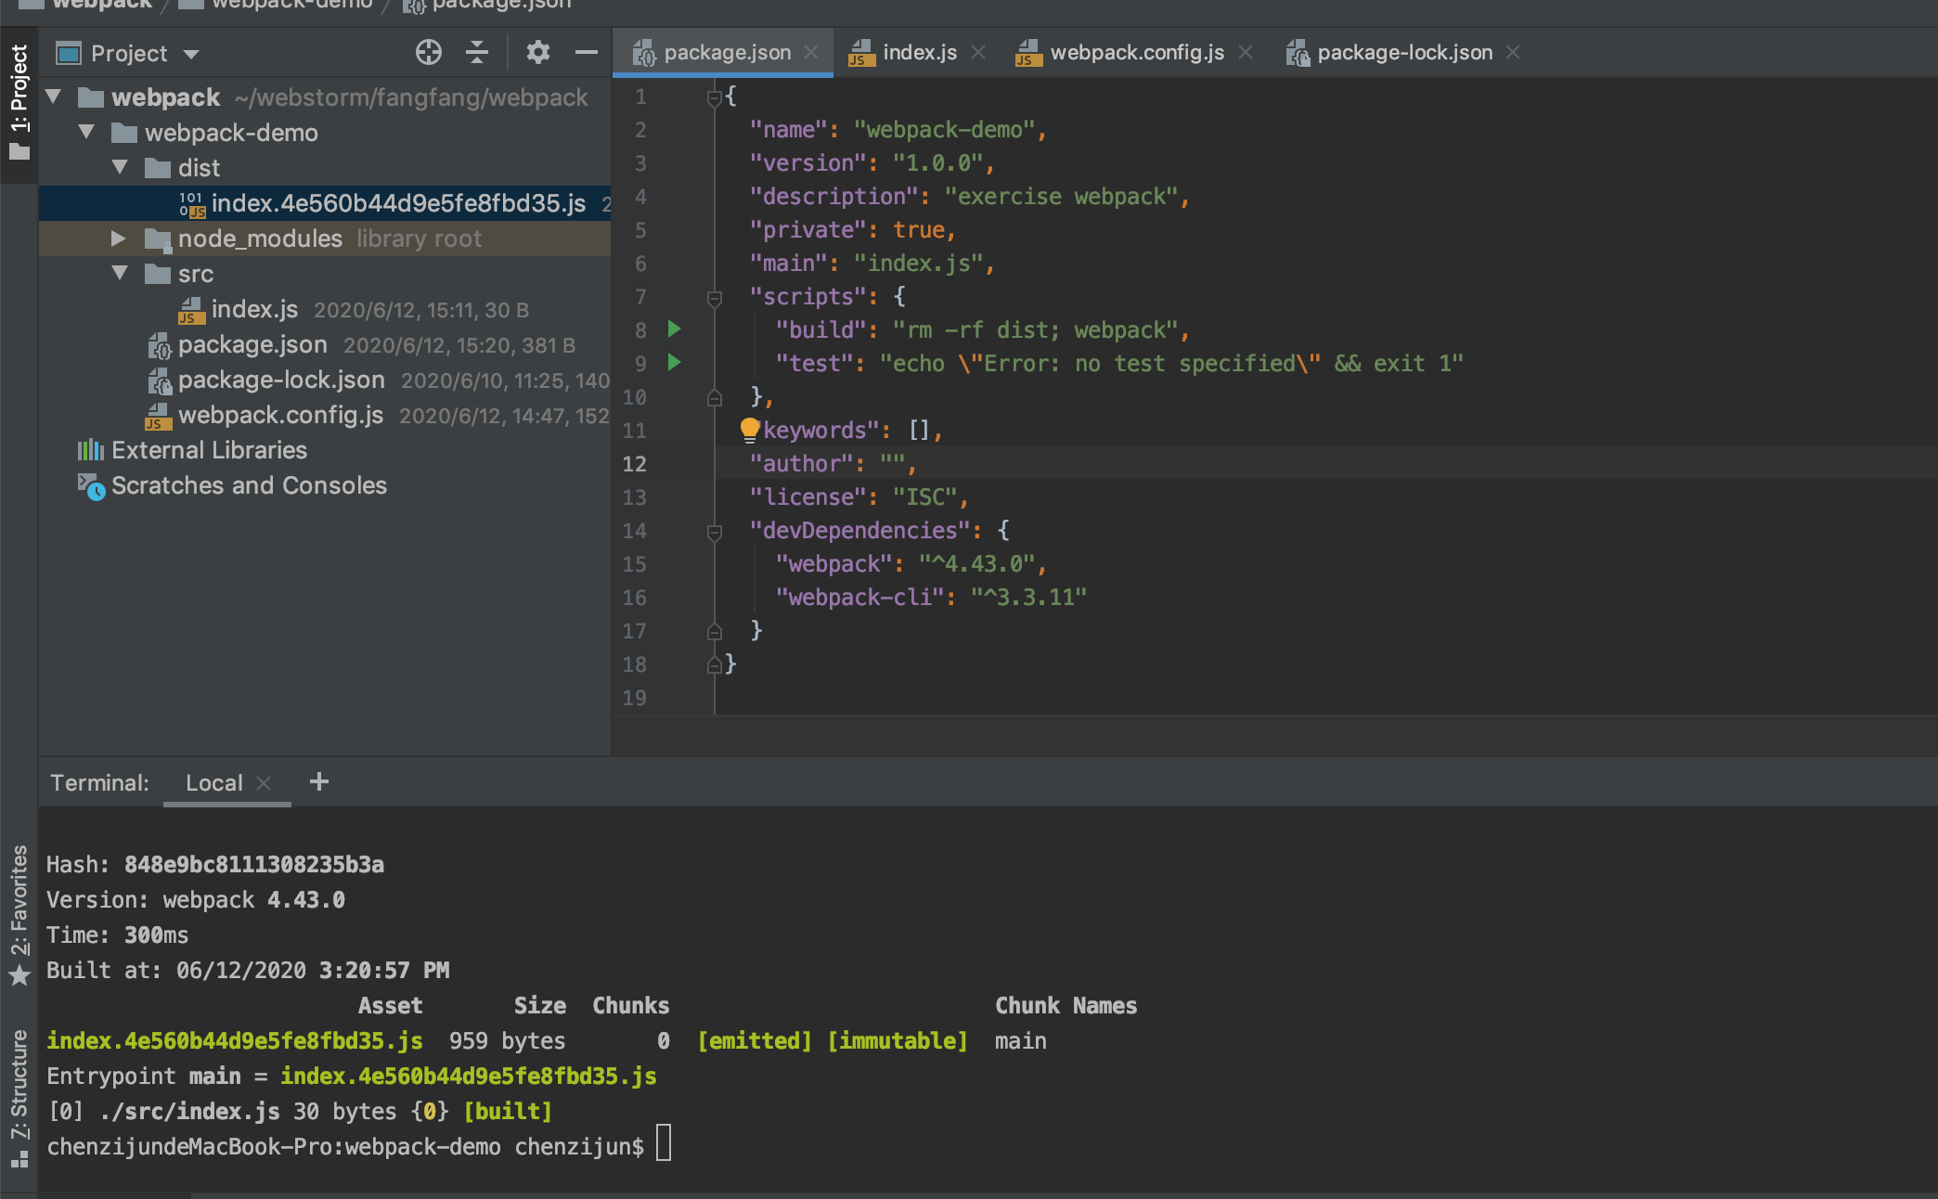1938x1199 pixels.
Task: Collapse the src folder
Action: click(120, 273)
